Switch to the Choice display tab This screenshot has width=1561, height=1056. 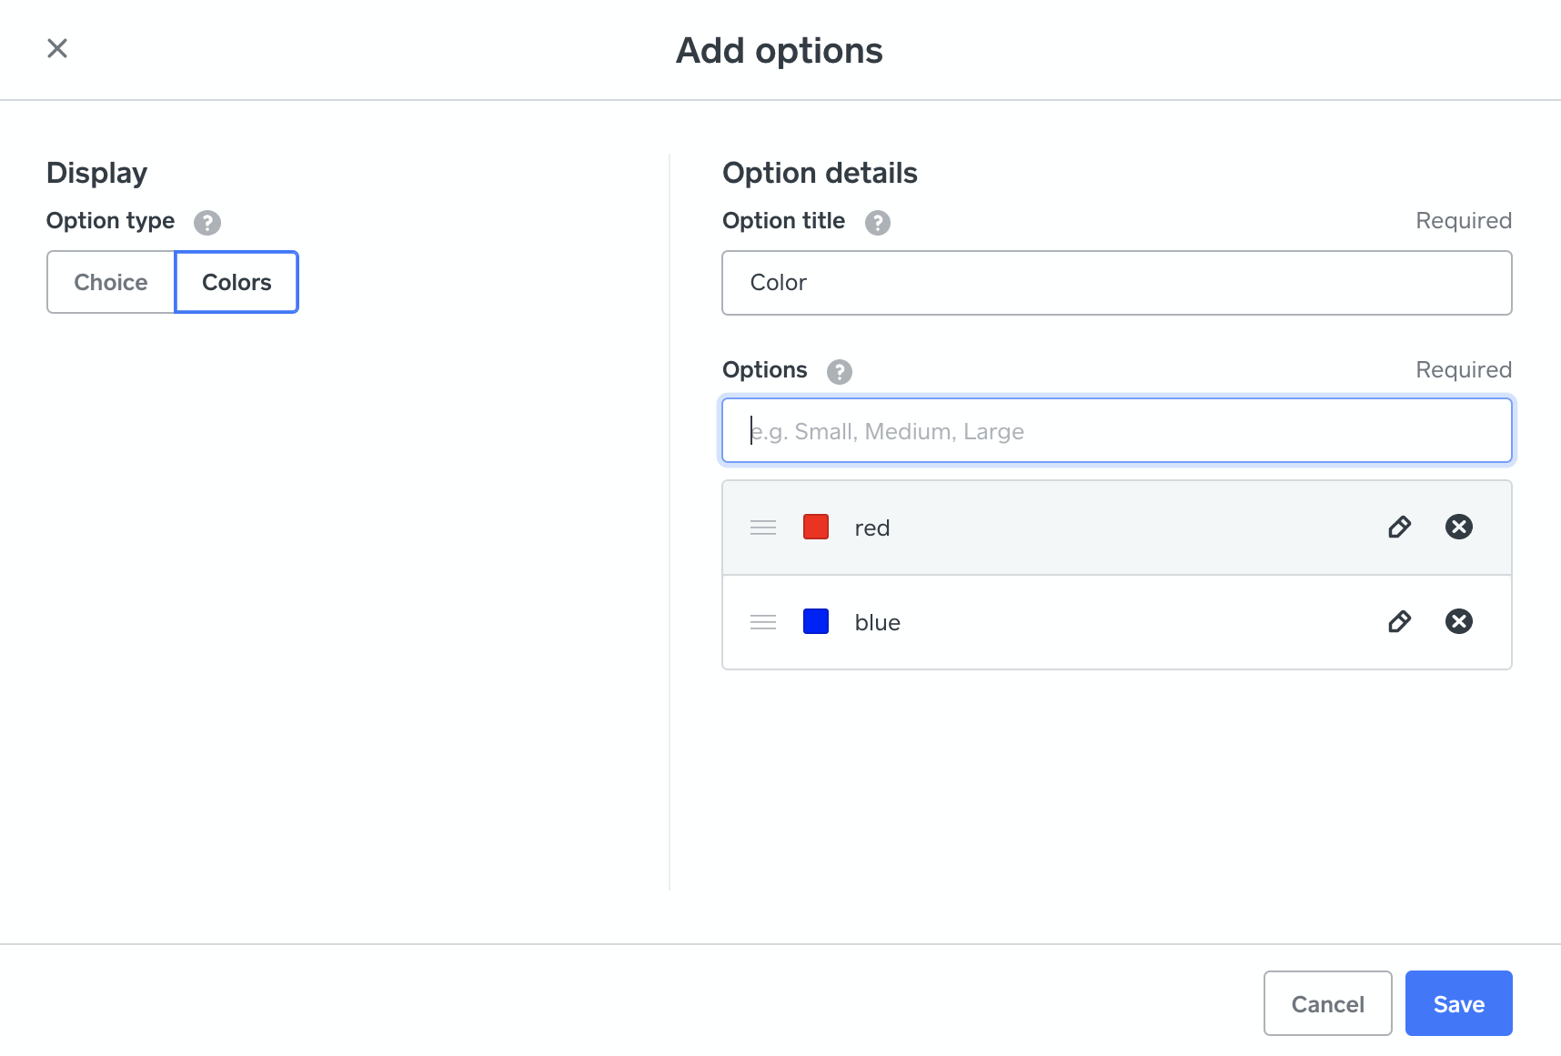tap(110, 282)
